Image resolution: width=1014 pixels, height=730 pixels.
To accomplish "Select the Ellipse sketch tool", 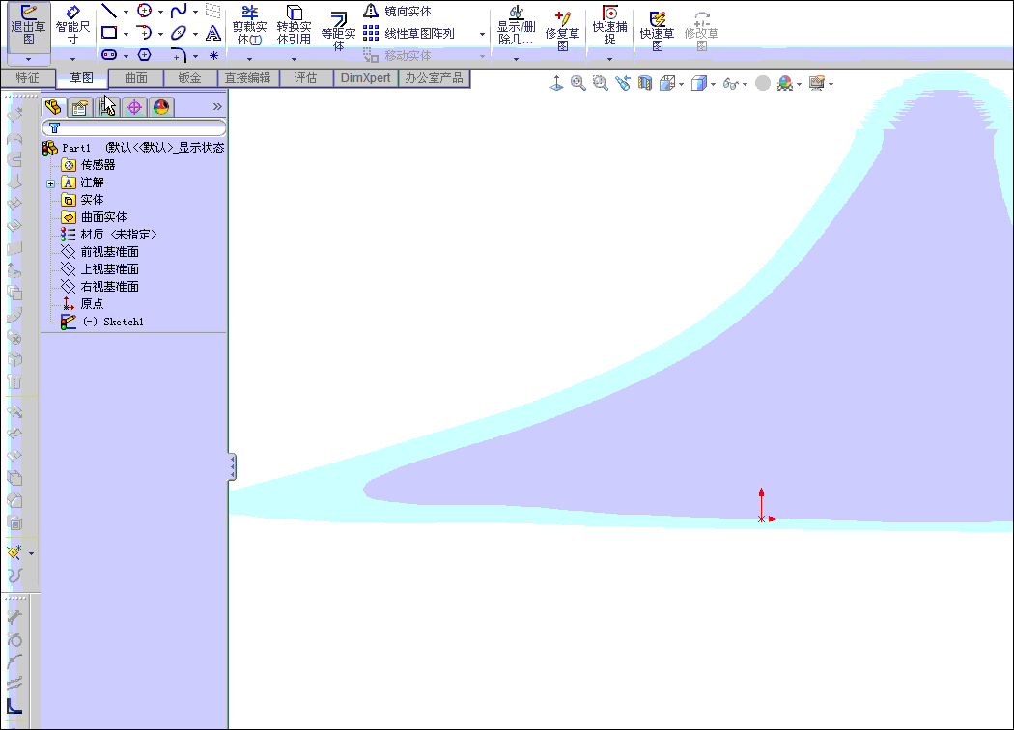I will tap(179, 32).
